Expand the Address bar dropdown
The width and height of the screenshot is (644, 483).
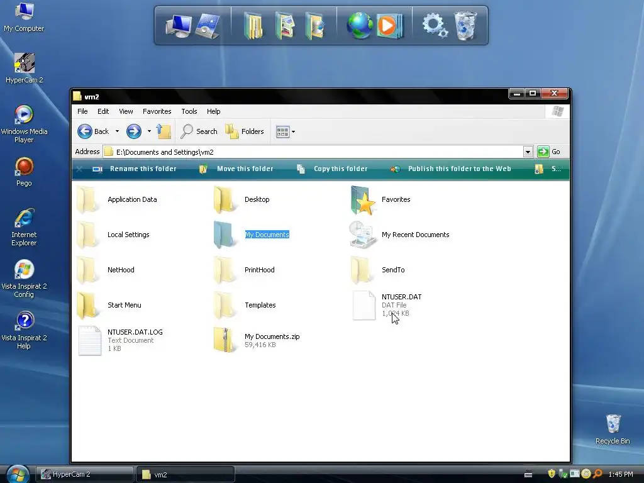528,152
